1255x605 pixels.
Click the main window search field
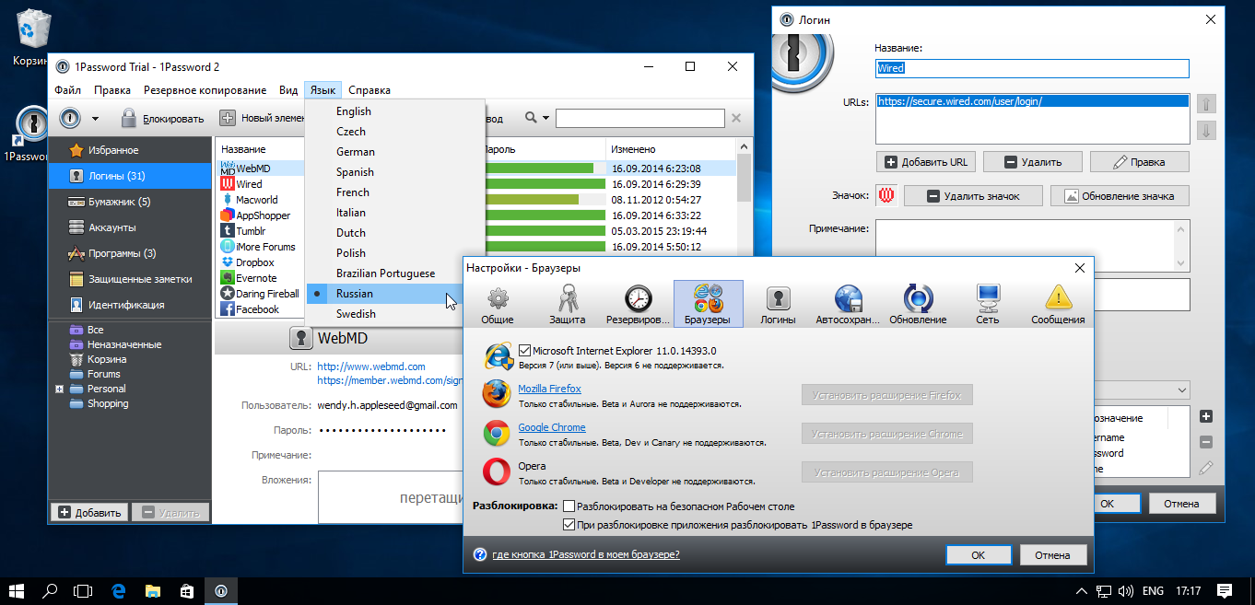pyautogui.click(x=639, y=118)
